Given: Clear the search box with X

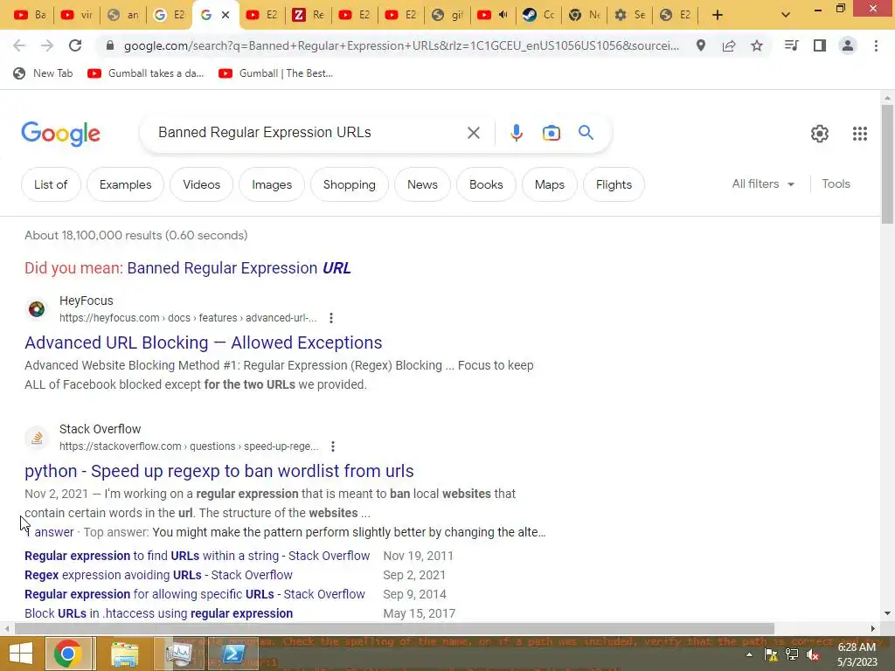Looking at the screenshot, I should point(473,133).
